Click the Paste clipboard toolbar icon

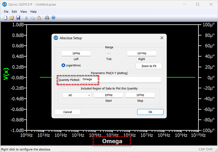coord(39,18)
